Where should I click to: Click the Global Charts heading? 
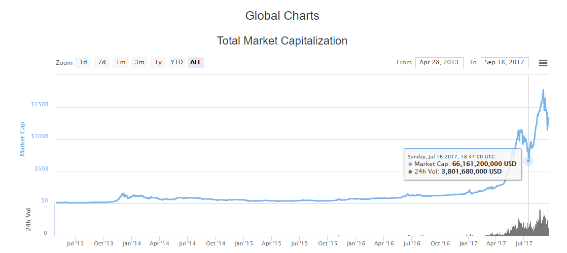tap(282, 16)
